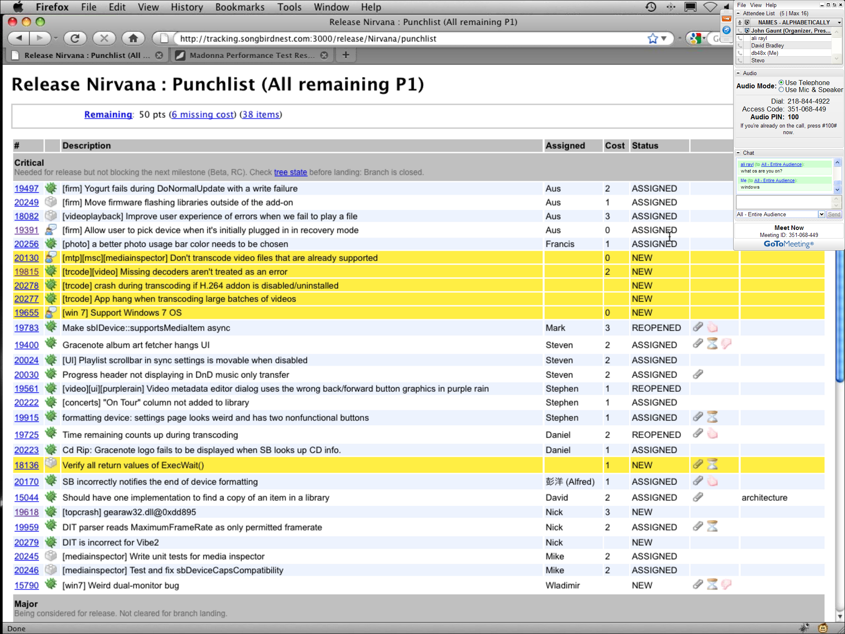The width and height of the screenshot is (845, 634).
Task: Click the attendee list scroll up arrow
Action: (836, 31)
